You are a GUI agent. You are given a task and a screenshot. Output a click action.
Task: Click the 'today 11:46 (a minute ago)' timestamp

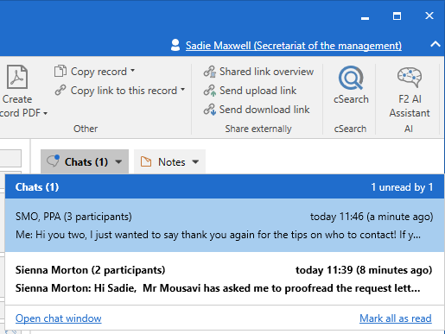click(x=372, y=217)
